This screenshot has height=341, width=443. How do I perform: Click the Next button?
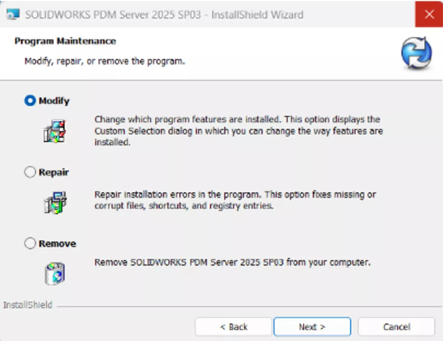pos(312,327)
